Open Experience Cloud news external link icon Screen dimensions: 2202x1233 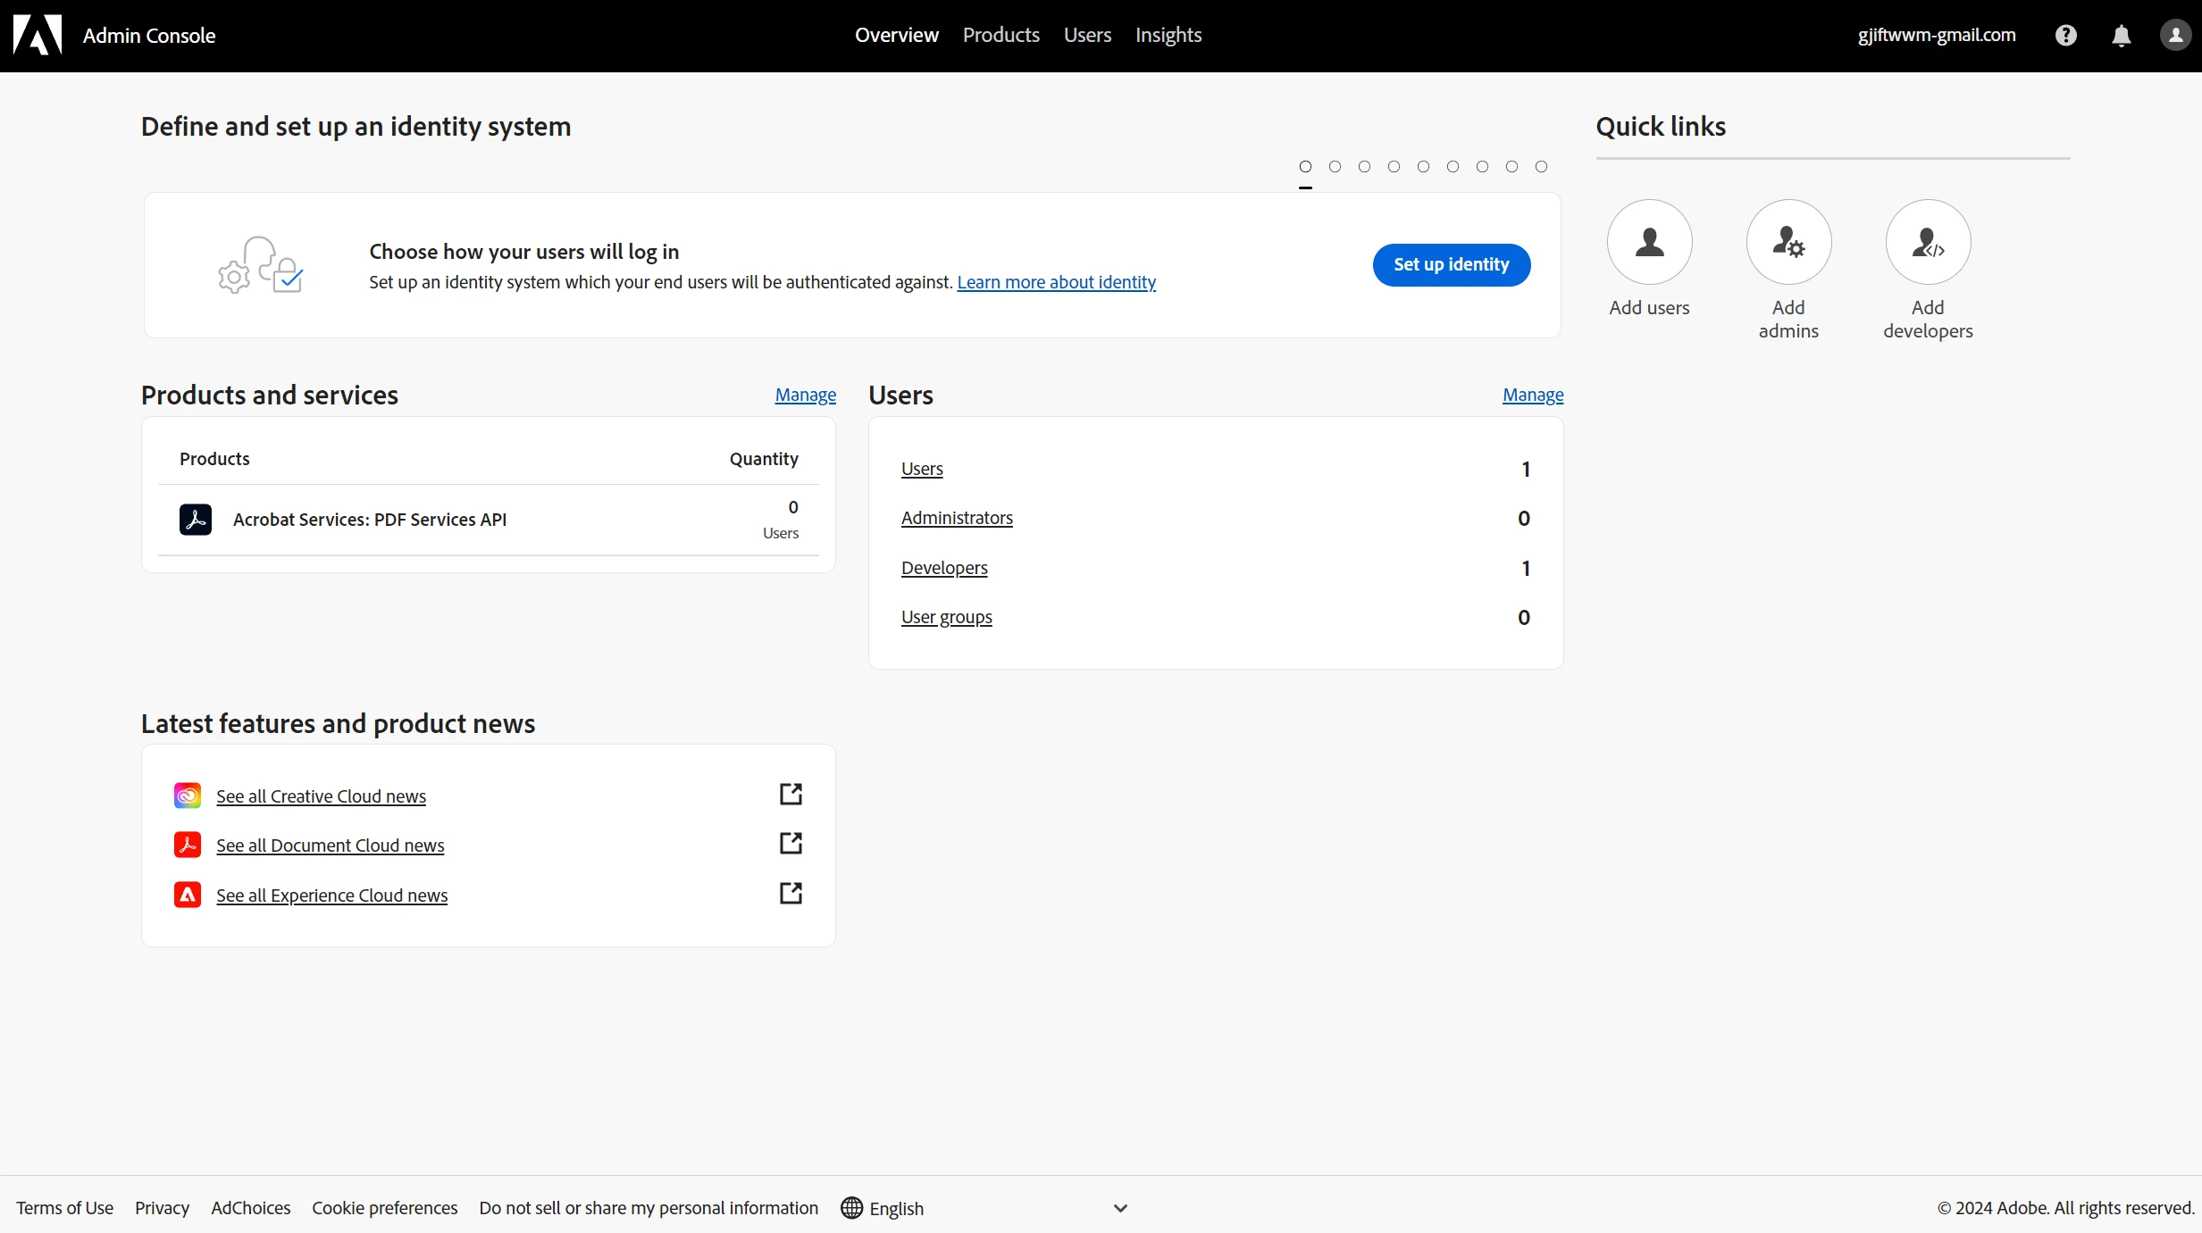pyautogui.click(x=791, y=893)
